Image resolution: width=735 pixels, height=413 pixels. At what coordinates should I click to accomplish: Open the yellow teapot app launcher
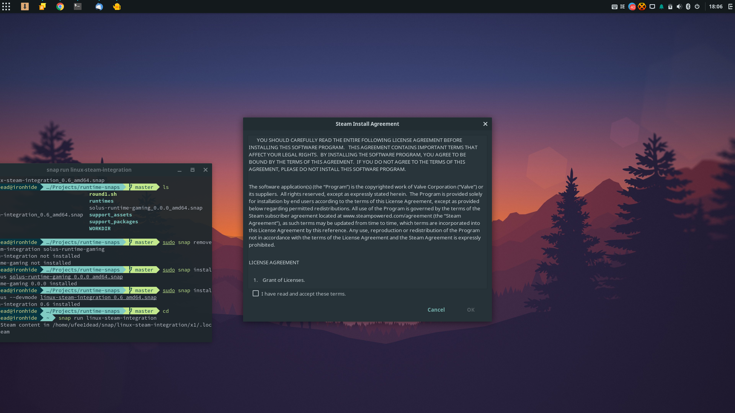(x=117, y=7)
